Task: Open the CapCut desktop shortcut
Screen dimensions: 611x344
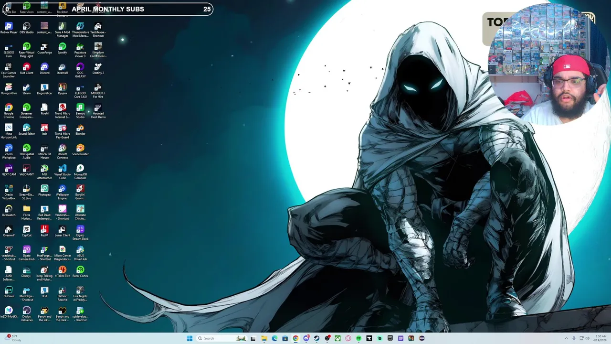Action: [27, 231]
